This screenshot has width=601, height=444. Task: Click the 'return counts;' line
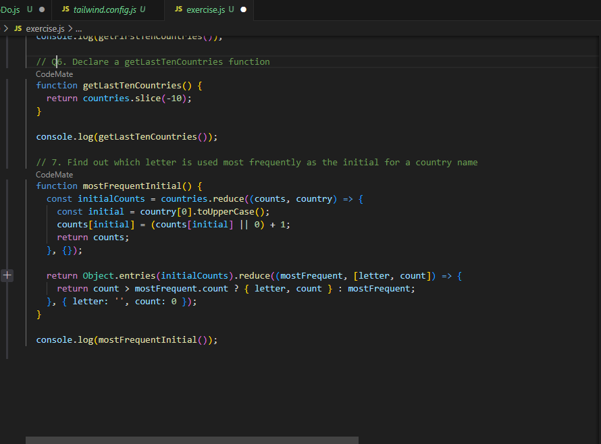click(x=93, y=238)
